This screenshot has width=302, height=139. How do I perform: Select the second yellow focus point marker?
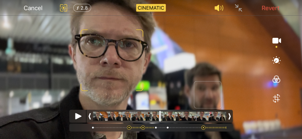[143, 127]
